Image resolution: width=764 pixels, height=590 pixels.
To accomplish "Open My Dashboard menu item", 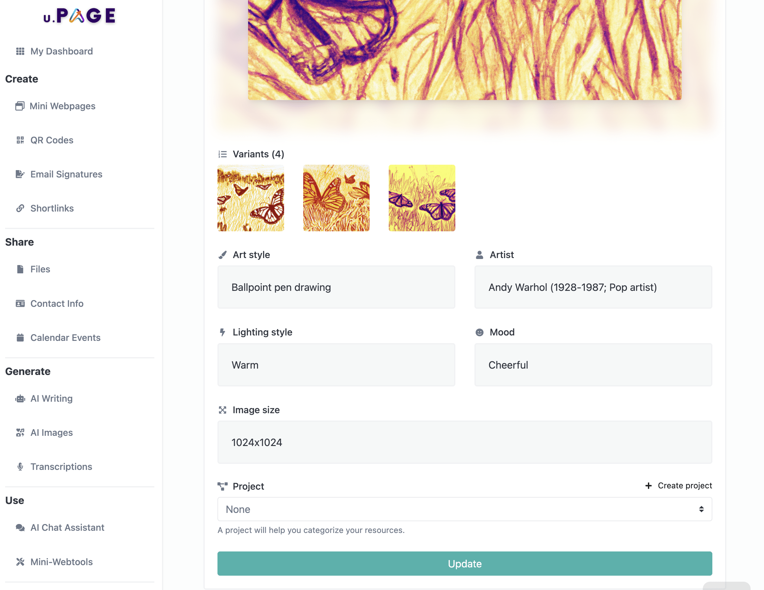I will pyautogui.click(x=61, y=51).
